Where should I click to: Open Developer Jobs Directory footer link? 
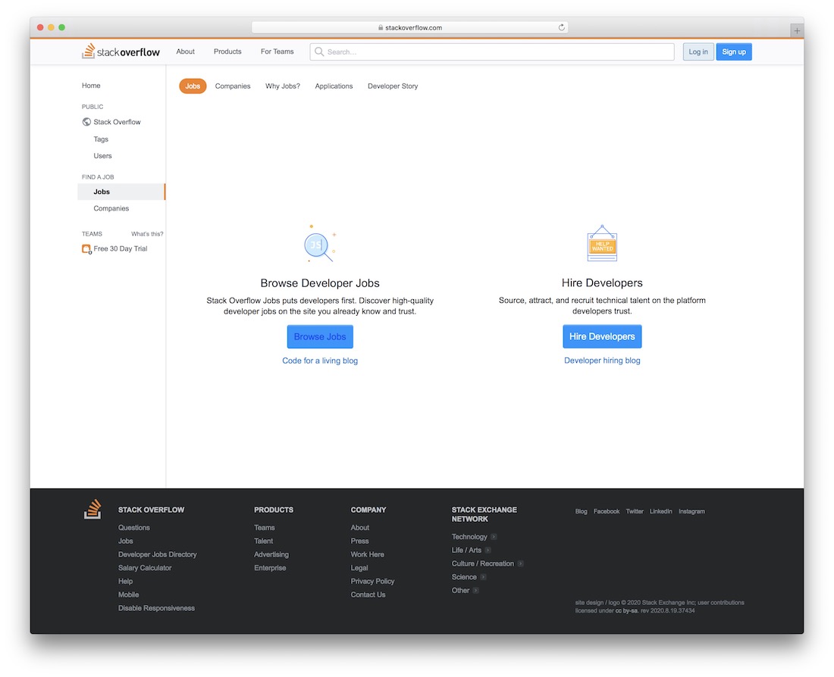tap(158, 554)
